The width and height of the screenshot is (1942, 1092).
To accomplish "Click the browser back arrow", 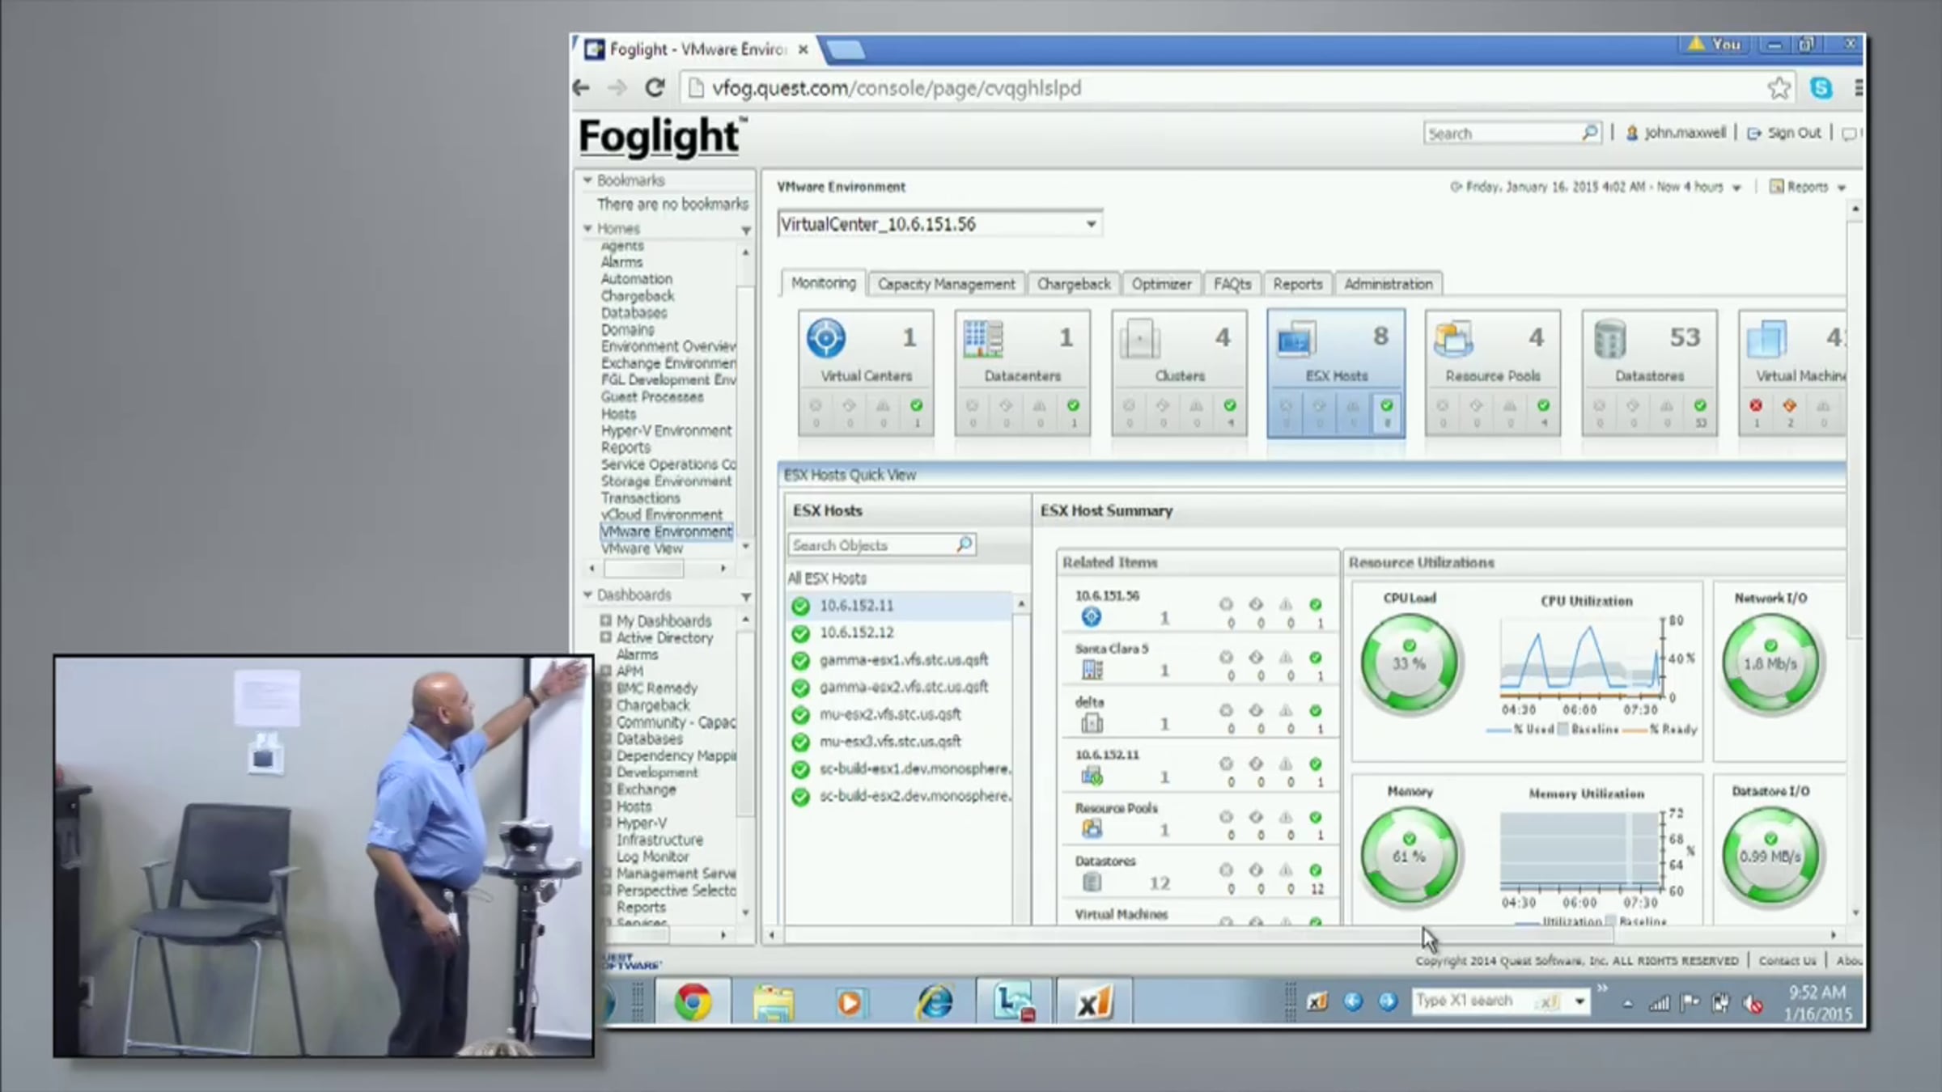I will coord(581,88).
